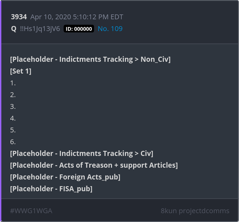
Task: Click the Indictments Tracking > Non_Civ line
Action: pyautogui.click(x=90, y=59)
